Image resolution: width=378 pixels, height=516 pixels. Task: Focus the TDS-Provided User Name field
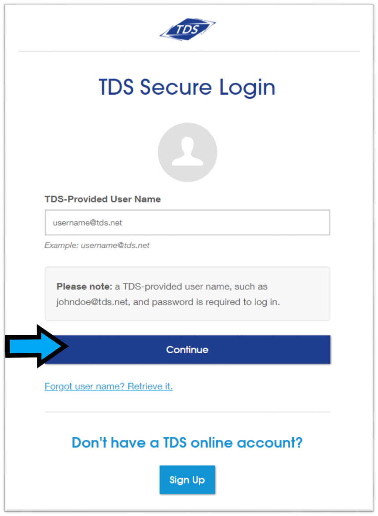pyautogui.click(x=187, y=223)
